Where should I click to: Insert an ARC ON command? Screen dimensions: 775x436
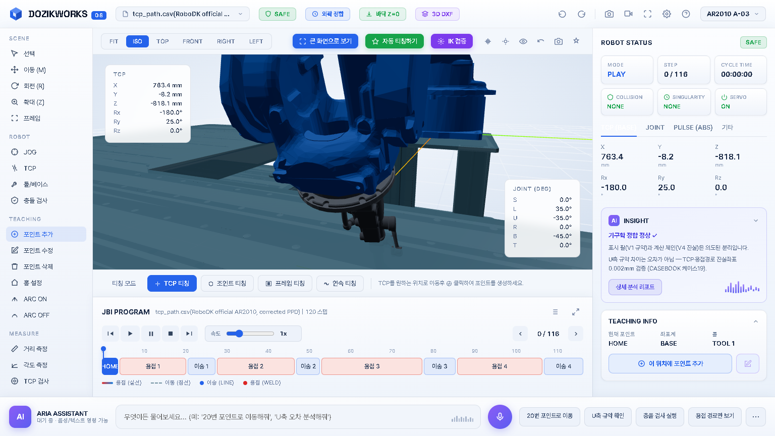(46, 299)
